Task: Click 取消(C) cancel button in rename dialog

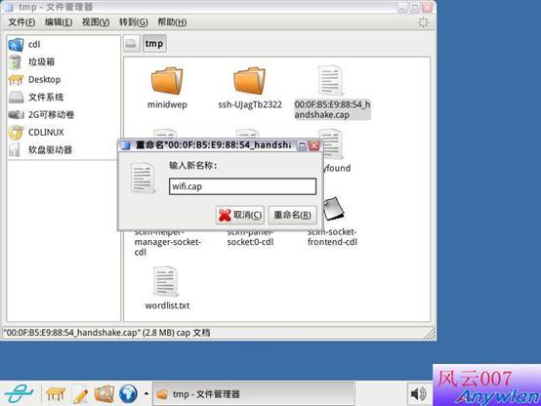Action: [x=240, y=215]
